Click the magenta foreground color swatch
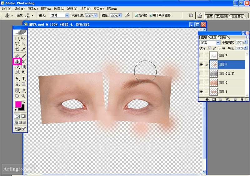Screen dimensions: 250x176 [x=18, y=104]
